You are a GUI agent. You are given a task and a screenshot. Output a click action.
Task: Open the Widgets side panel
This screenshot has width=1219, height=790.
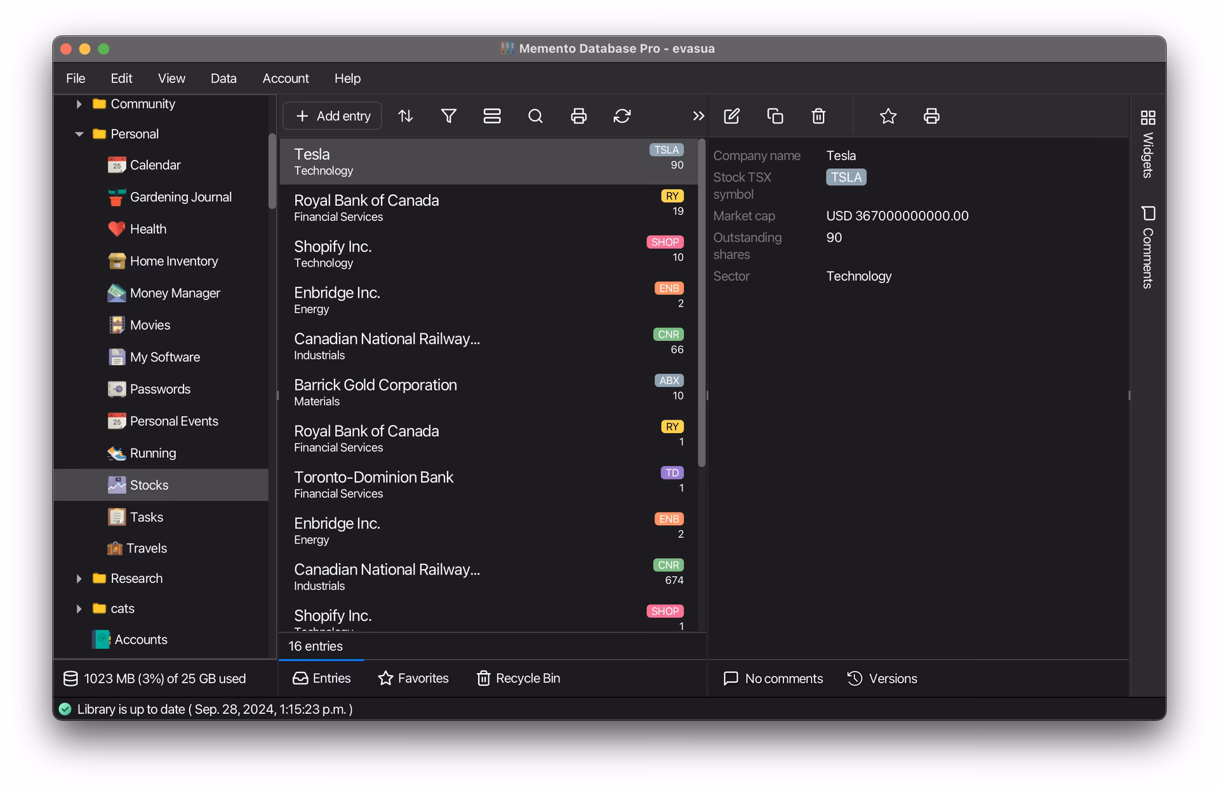pos(1148,144)
